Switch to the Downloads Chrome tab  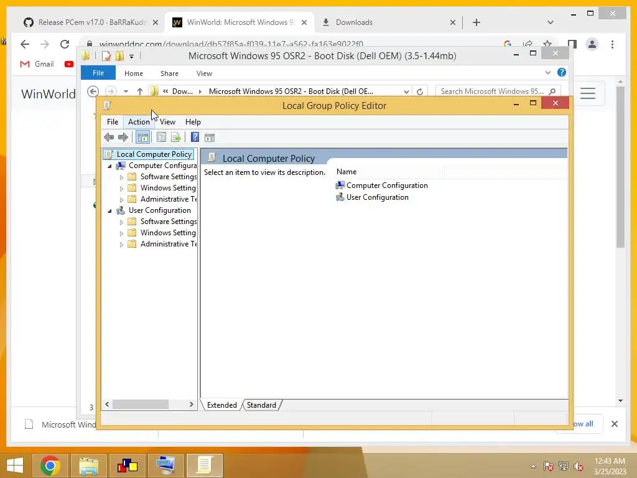pos(353,22)
